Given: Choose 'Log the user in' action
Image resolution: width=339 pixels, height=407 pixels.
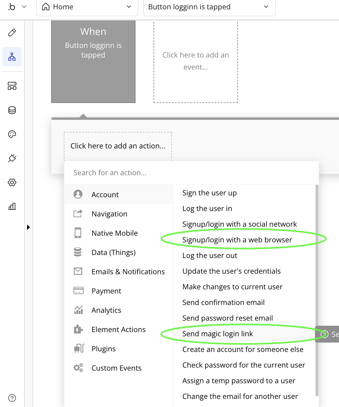Looking at the screenshot, I should (x=207, y=209).
